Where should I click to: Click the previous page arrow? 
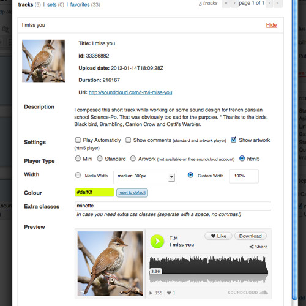(x=234, y=3)
